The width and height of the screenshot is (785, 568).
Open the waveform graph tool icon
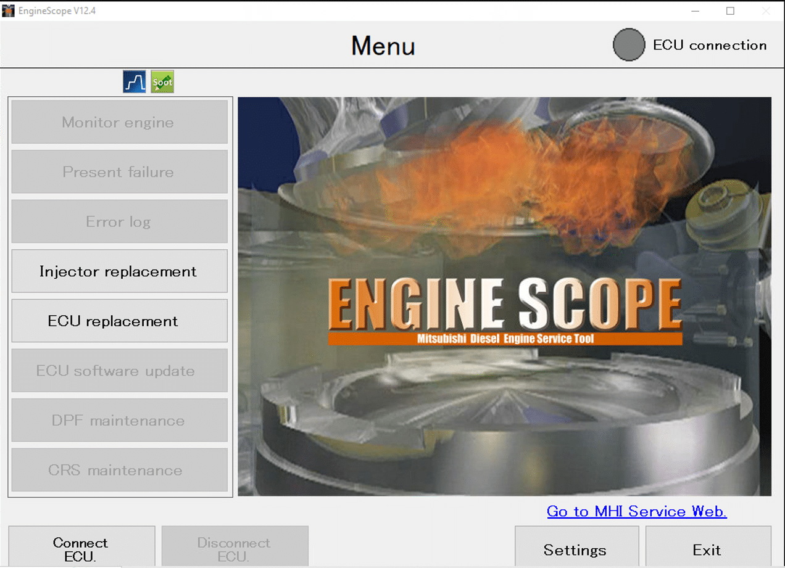click(x=135, y=81)
